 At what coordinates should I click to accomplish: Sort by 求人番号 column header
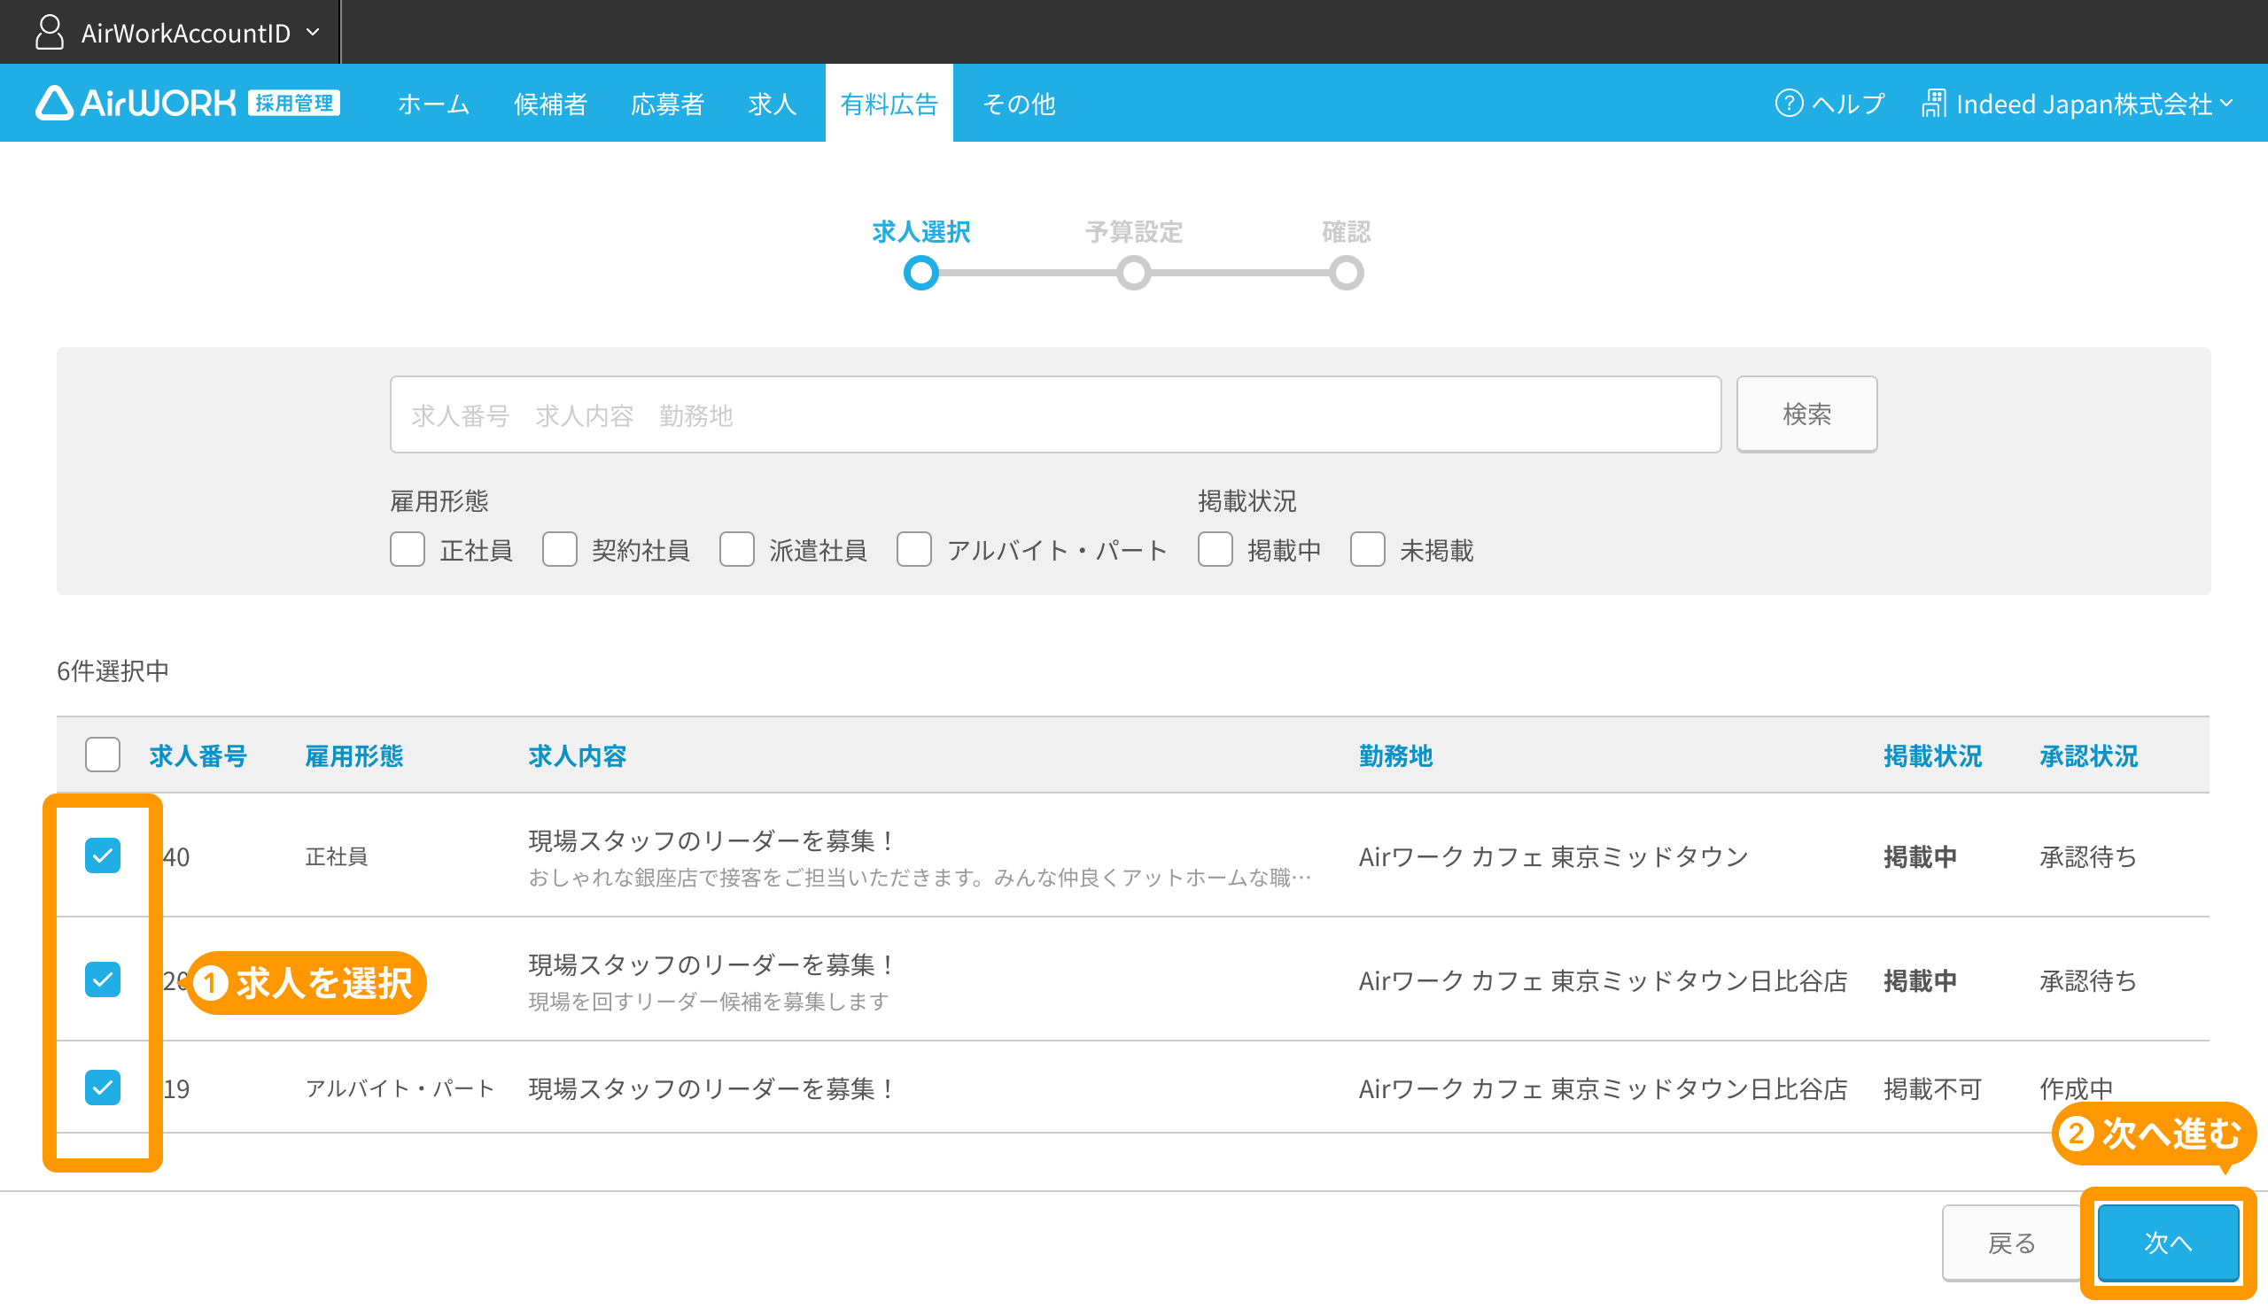(x=198, y=755)
